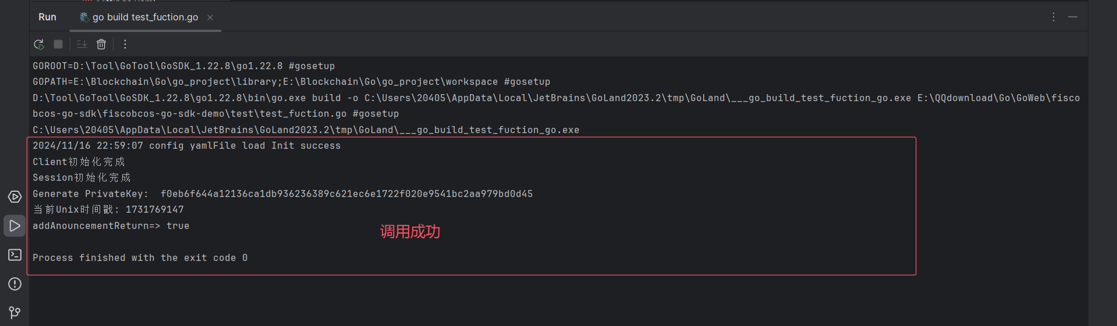Screen dimensions: 1117x326
Task: Click the Unix timestamp 1731769147
Action: pyautogui.click(x=155, y=210)
